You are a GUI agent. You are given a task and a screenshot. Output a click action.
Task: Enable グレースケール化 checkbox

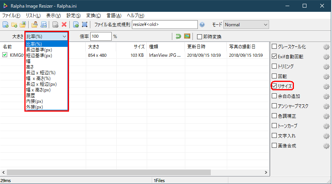274,46
